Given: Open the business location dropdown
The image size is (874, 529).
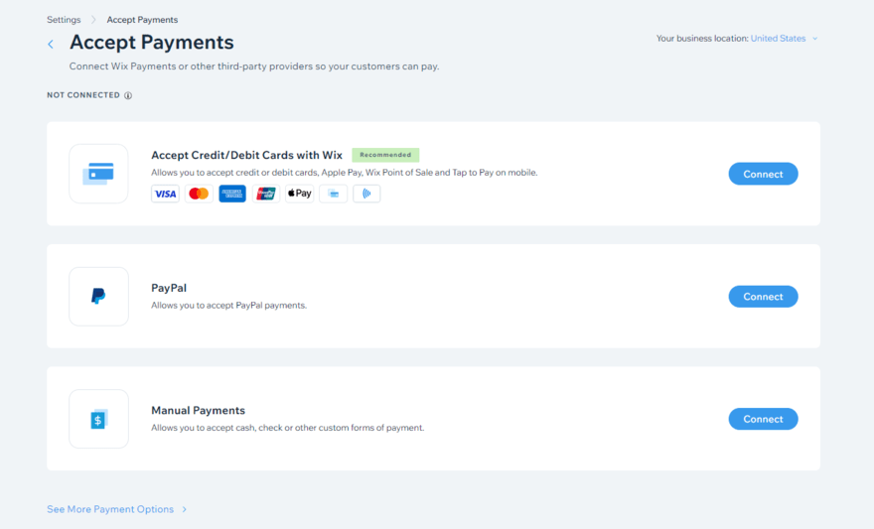Looking at the screenshot, I should pyautogui.click(x=785, y=39).
